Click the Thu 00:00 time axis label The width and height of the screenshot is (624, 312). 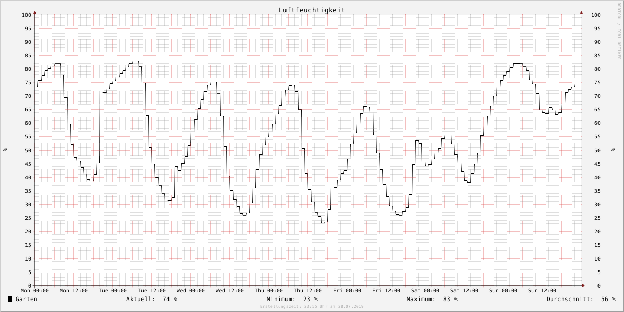[269, 291]
